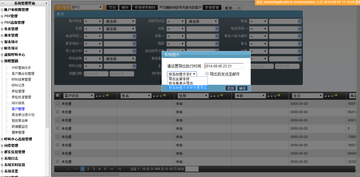The width and height of the screenshot is (360, 177).
Task: Select 导出全部字段 option from list
Action: [x=179, y=79]
